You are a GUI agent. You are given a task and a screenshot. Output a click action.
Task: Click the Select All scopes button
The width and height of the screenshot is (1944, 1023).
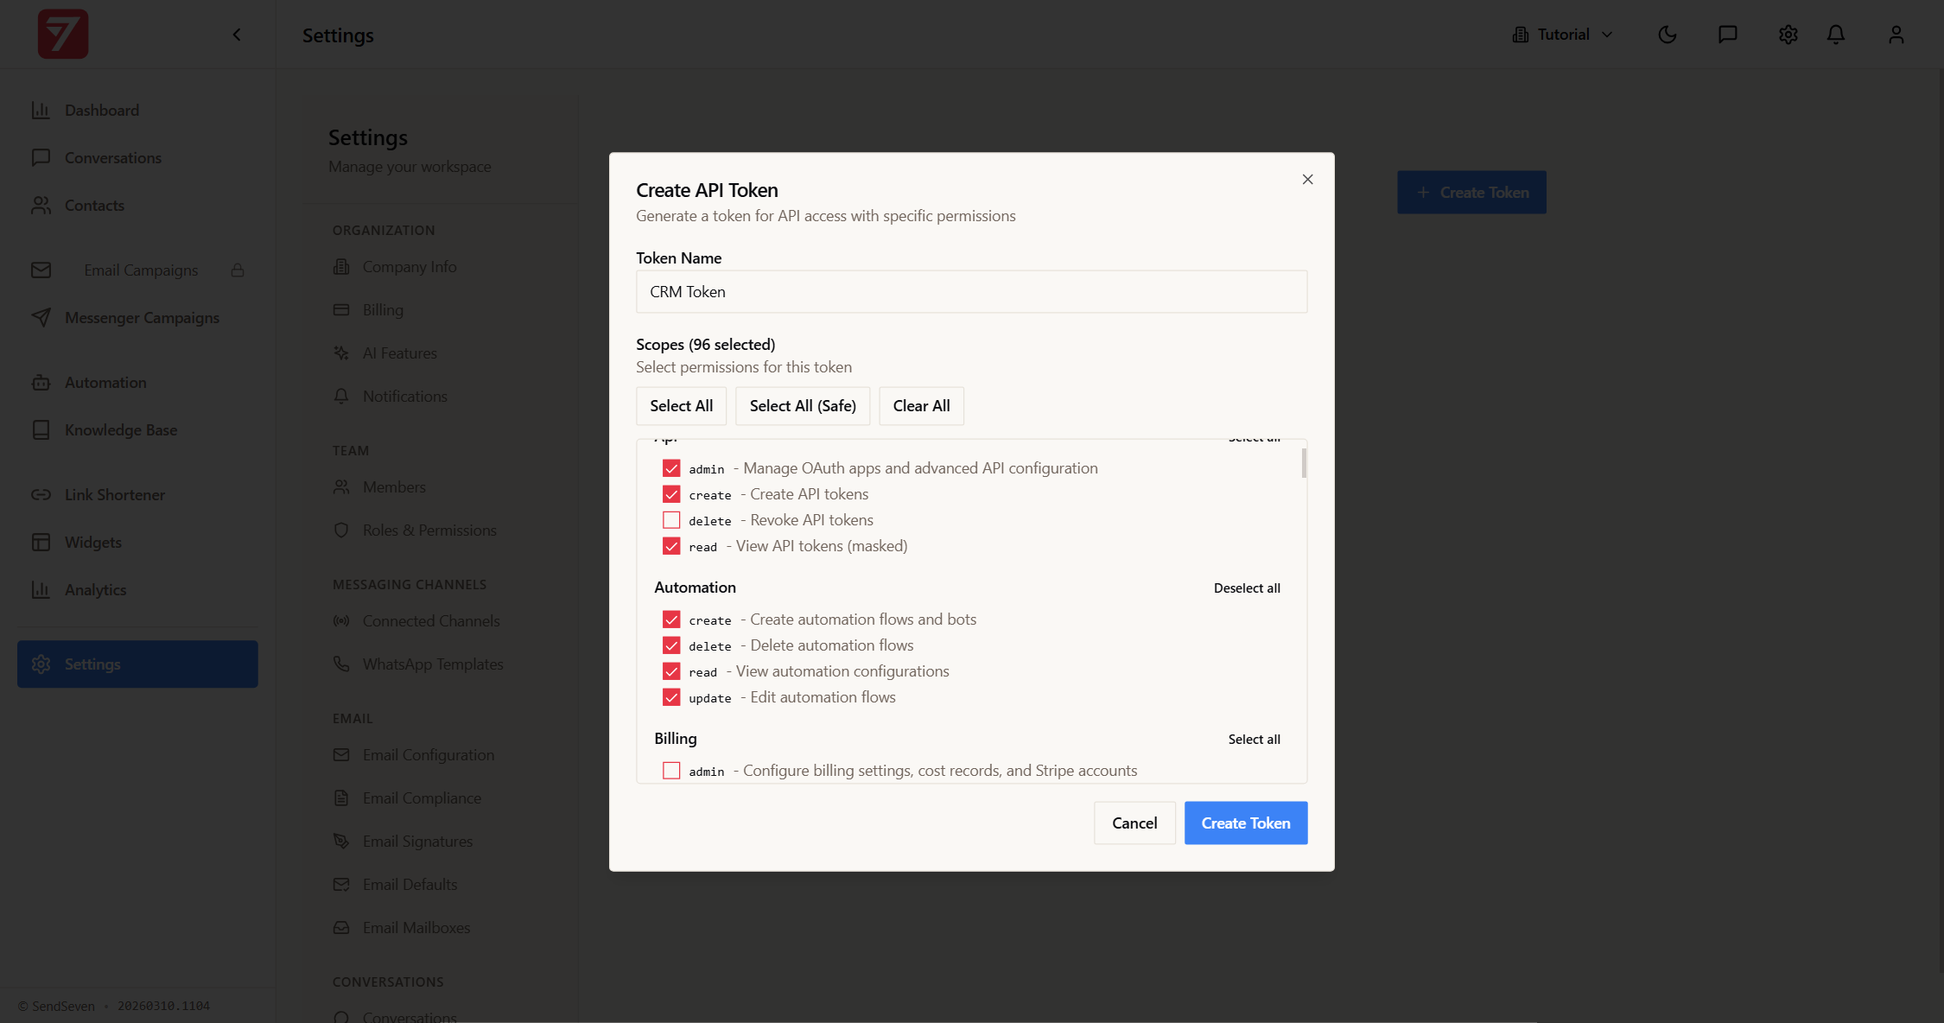coord(682,406)
